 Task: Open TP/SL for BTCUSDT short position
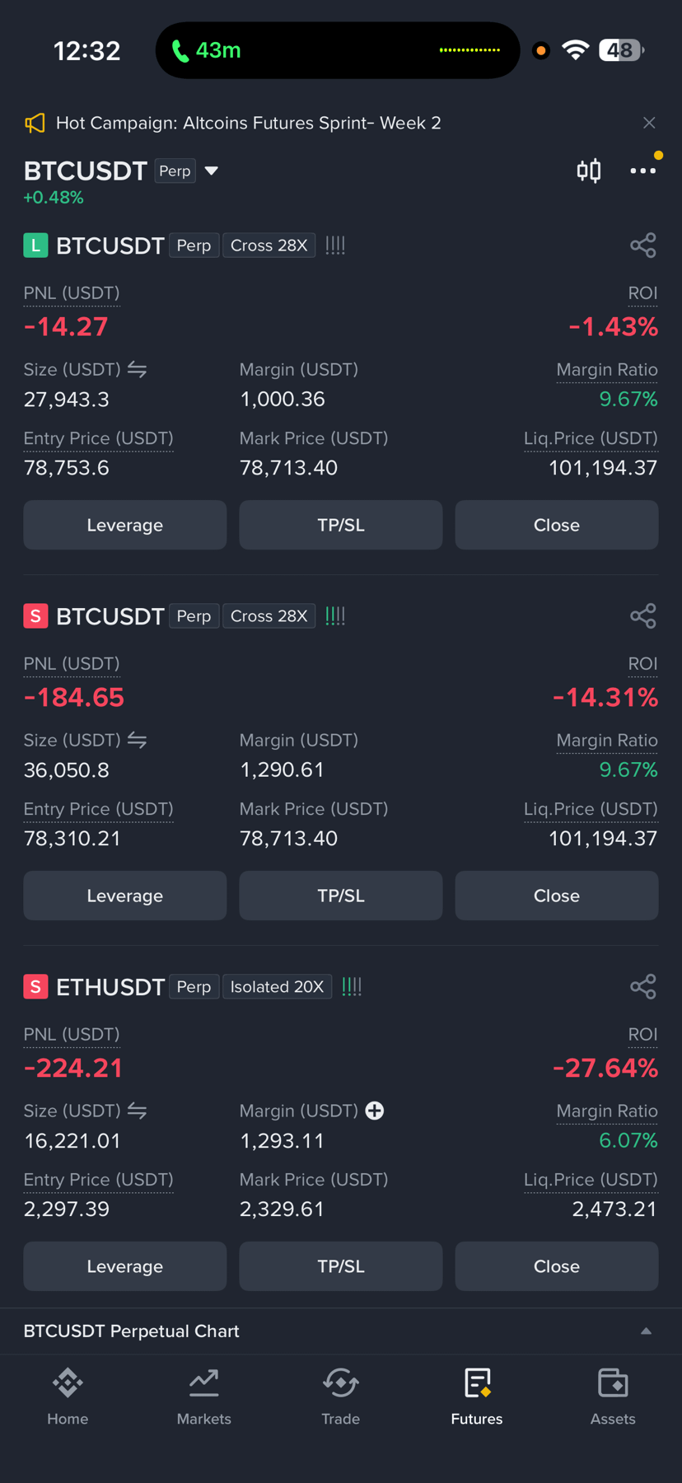pos(341,896)
